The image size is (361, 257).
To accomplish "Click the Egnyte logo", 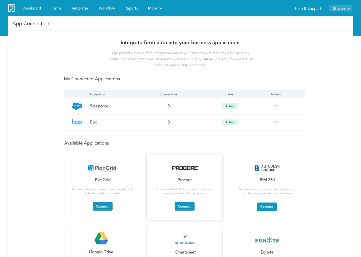I will [x=267, y=240].
